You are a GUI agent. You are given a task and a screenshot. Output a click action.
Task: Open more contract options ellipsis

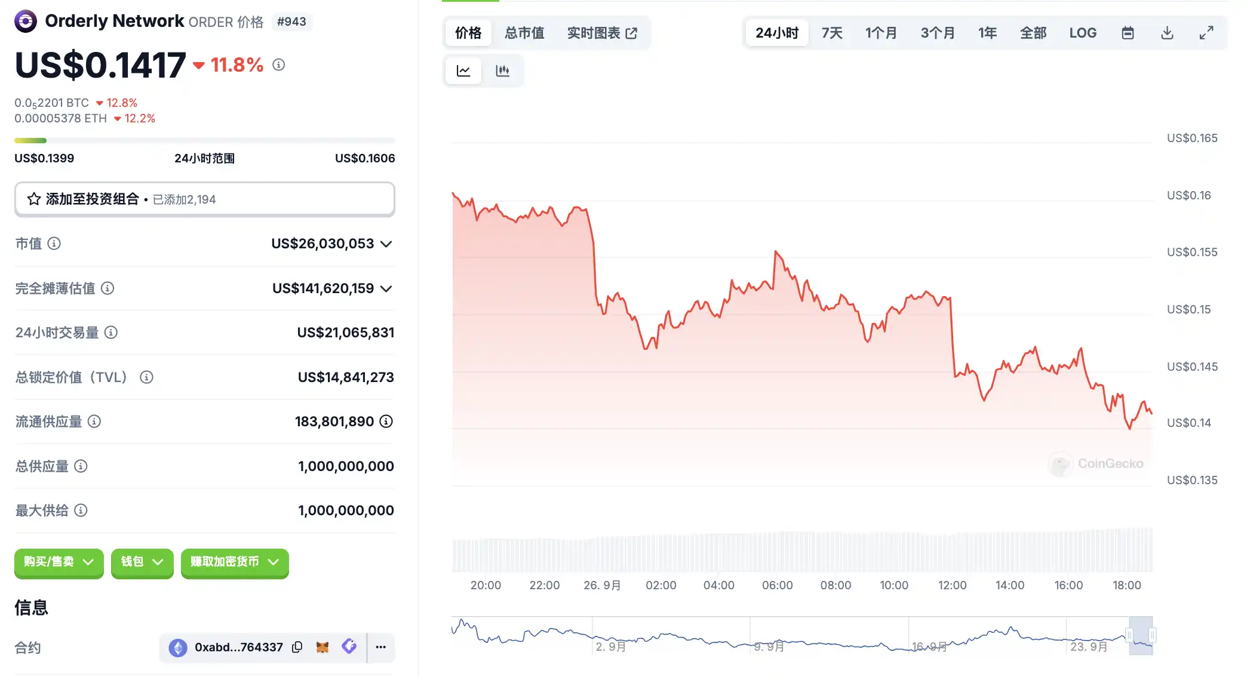pyautogui.click(x=381, y=647)
